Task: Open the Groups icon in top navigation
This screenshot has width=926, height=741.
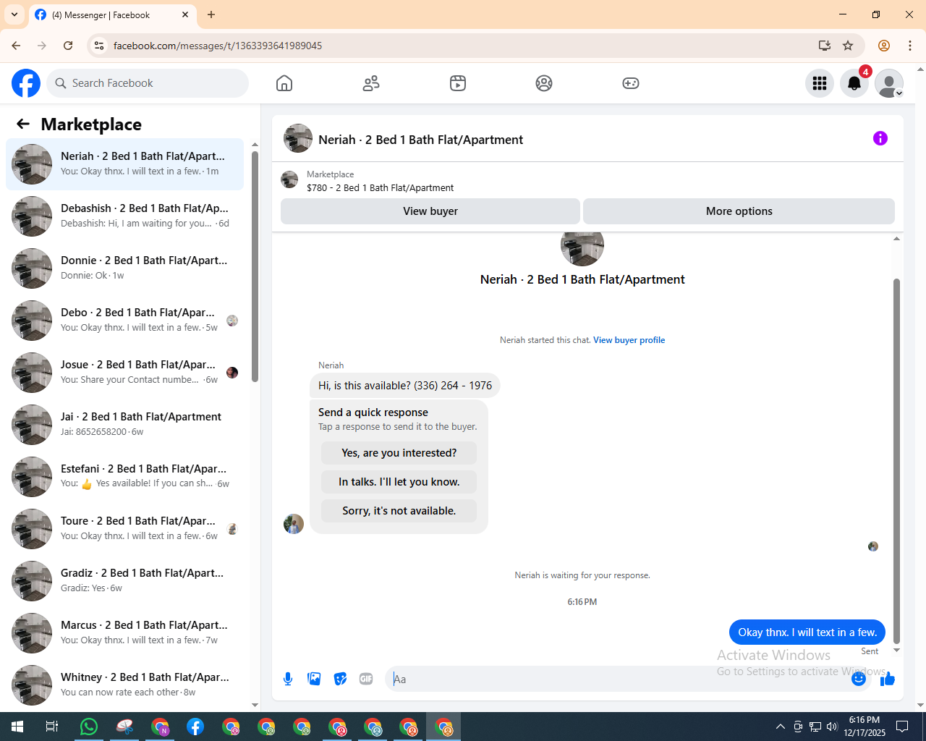Action: click(544, 83)
